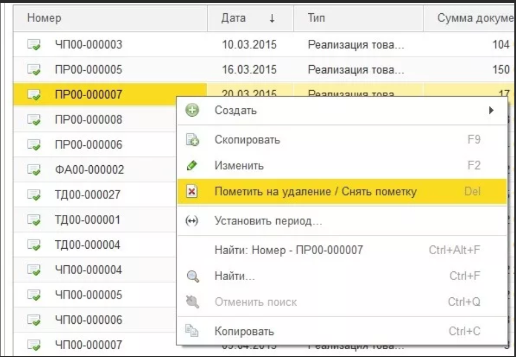This screenshot has width=516, height=357.
Task: Click the document icon beside ТД00-000001
Action: pyautogui.click(x=34, y=219)
